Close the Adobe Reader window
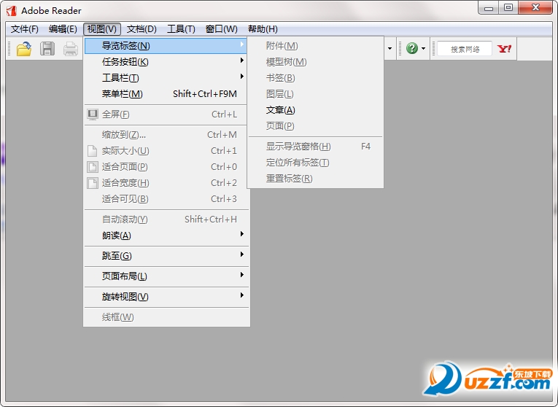Viewport: 558px width, 407px height. 535,7
